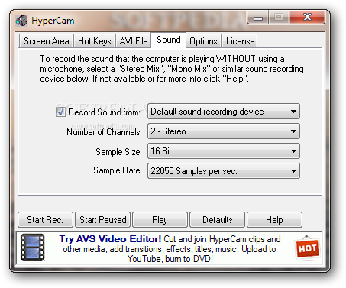The width and height of the screenshot is (346, 288).
Task: Expand the Sample Rate dropdown
Action: [224, 171]
